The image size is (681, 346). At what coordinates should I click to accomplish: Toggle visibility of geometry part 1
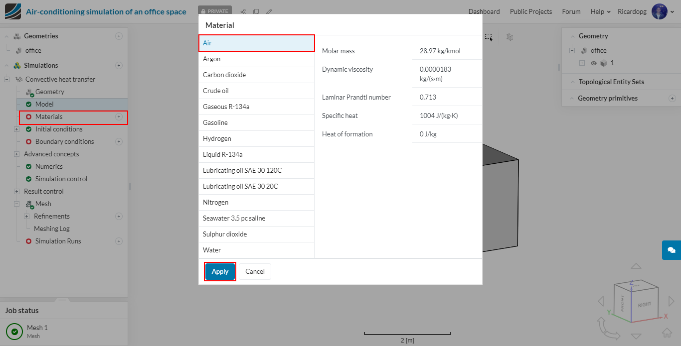(593, 63)
